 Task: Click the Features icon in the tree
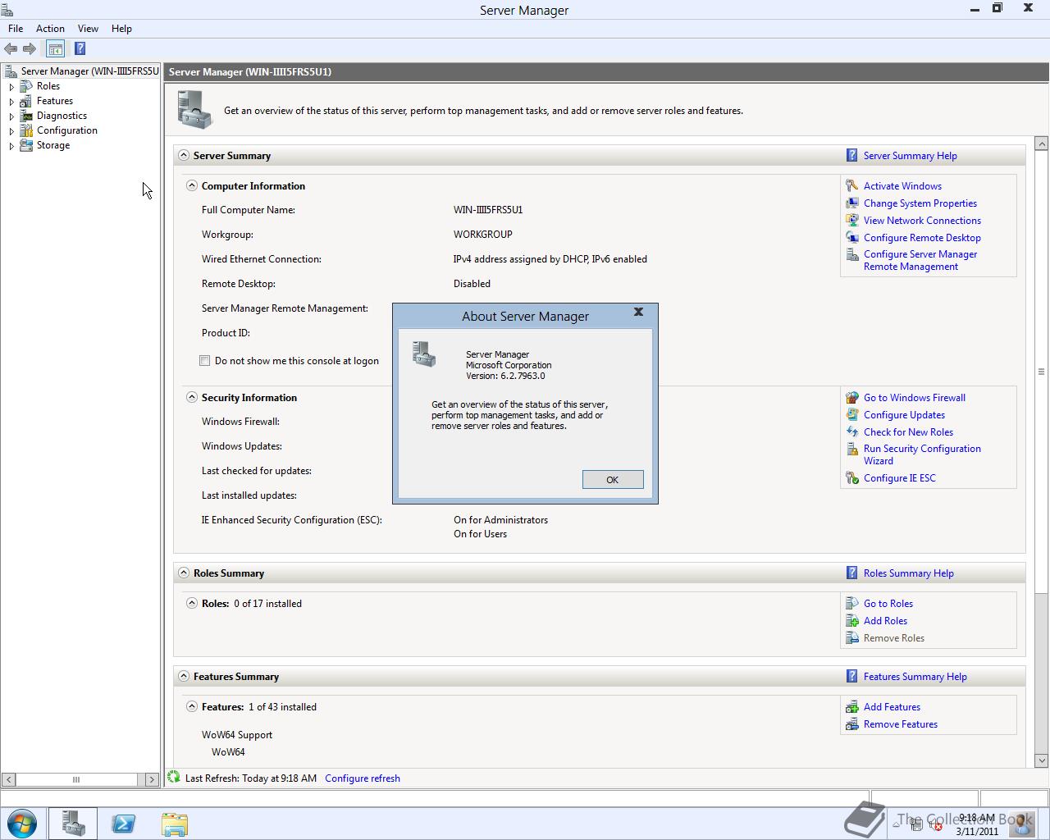coord(26,101)
